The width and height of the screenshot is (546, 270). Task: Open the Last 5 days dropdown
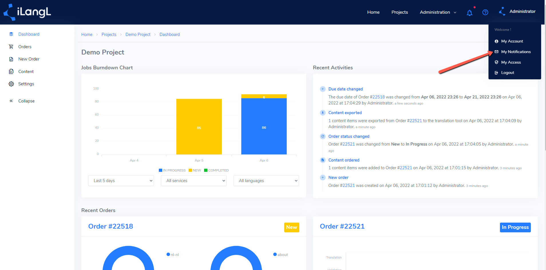(121, 181)
